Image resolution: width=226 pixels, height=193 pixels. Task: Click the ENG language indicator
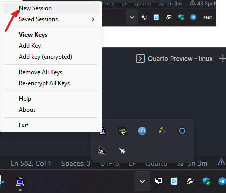pos(208,18)
